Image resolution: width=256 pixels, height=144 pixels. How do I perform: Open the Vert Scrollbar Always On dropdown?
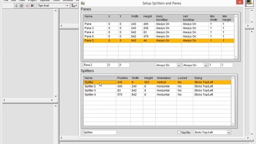pos(206,65)
